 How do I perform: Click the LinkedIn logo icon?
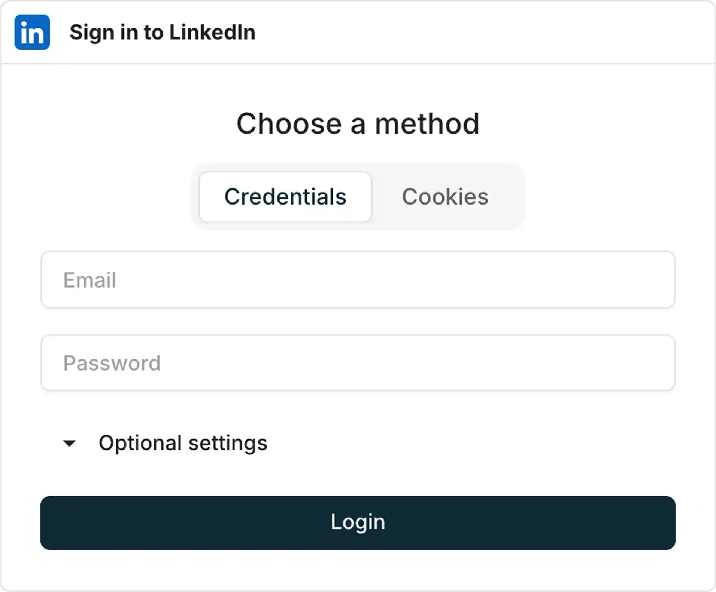point(32,32)
